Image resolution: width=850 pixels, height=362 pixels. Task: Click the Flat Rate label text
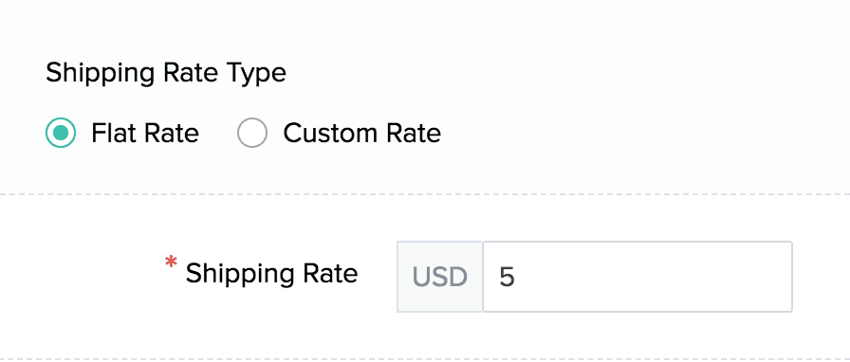145,134
